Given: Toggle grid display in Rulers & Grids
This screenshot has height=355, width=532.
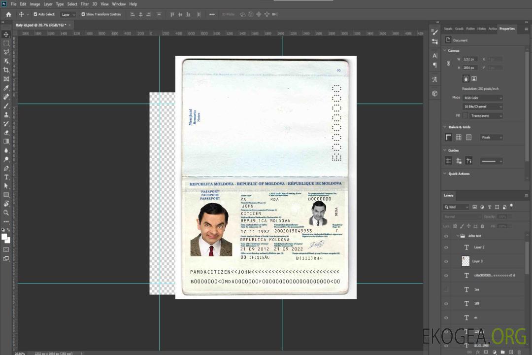Looking at the screenshot, I should [x=459, y=137].
